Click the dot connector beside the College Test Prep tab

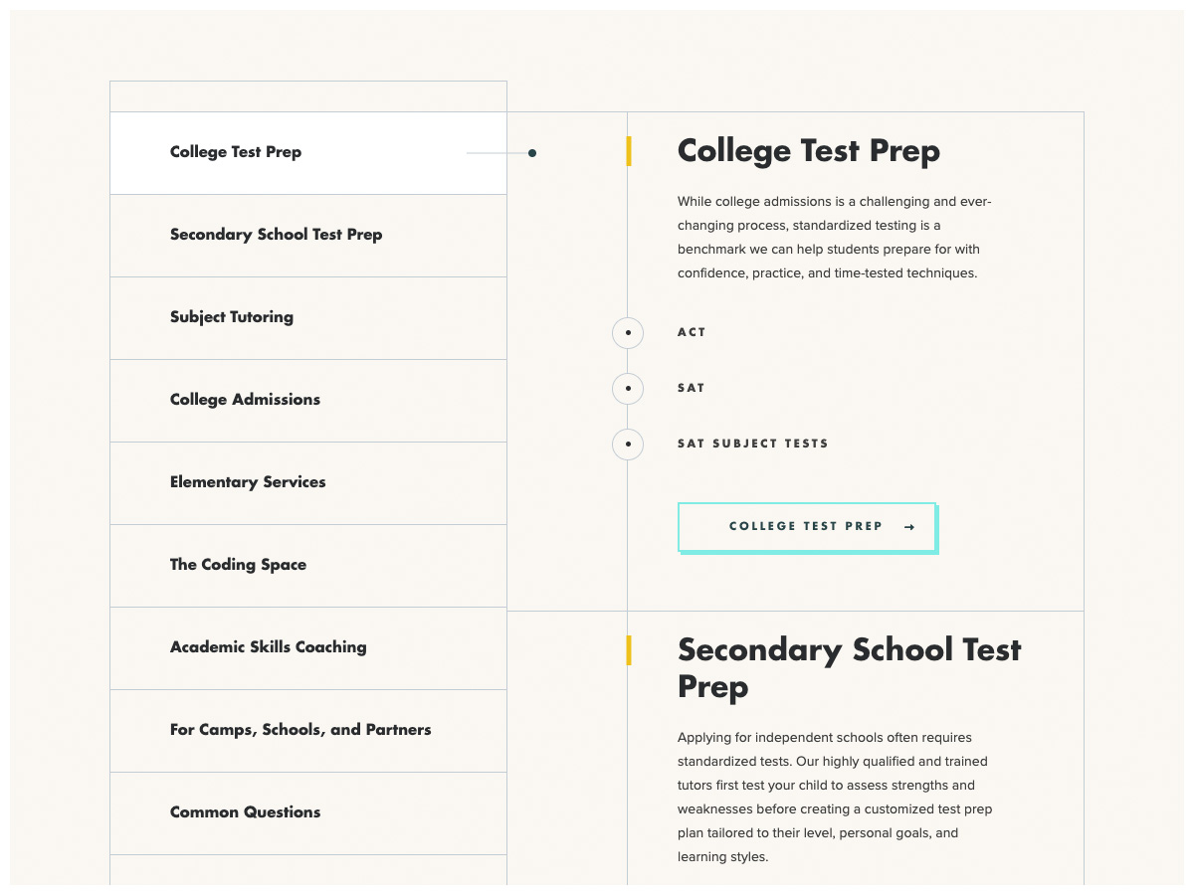click(x=532, y=153)
